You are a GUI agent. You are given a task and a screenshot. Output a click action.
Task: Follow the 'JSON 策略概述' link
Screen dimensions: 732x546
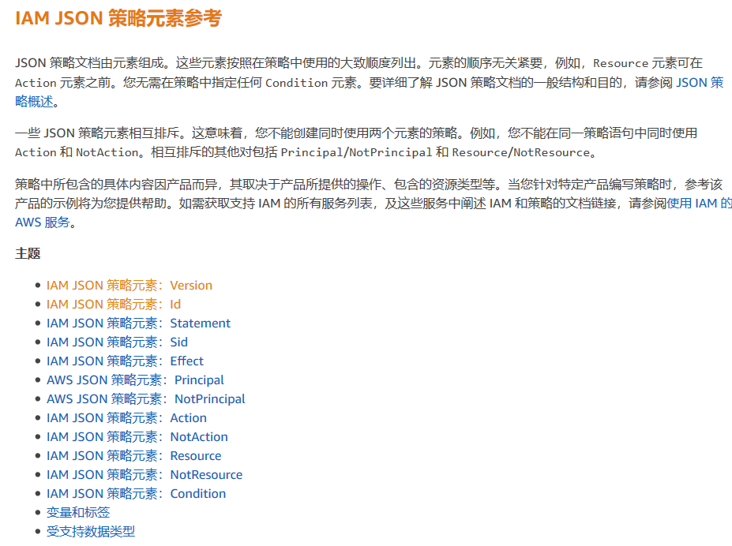[x=700, y=83]
